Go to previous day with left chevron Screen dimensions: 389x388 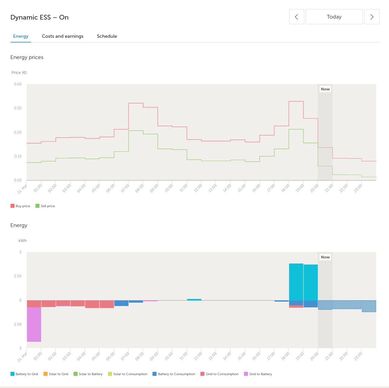(x=297, y=17)
